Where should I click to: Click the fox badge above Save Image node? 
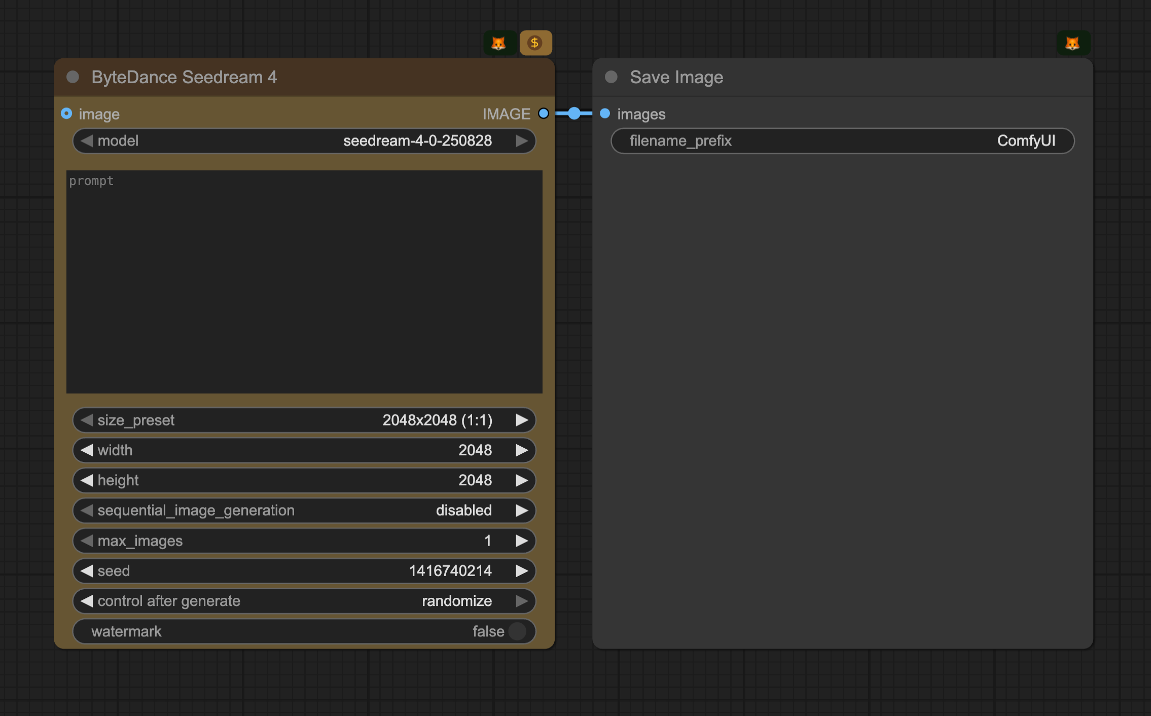pos(1072,43)
